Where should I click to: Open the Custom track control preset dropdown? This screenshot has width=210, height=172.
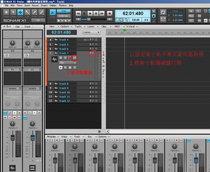(91, 32)
